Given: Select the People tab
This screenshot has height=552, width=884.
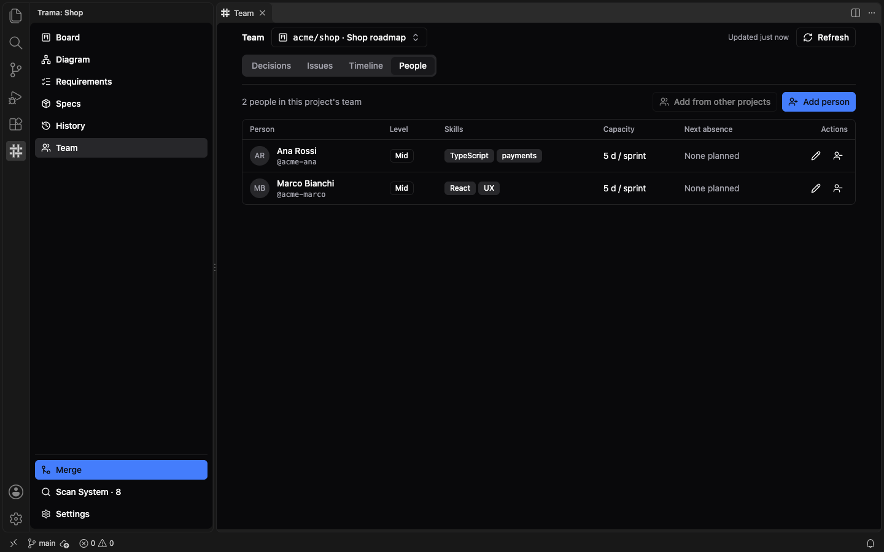Looking at the screenshot, I should tap(413, 66).
